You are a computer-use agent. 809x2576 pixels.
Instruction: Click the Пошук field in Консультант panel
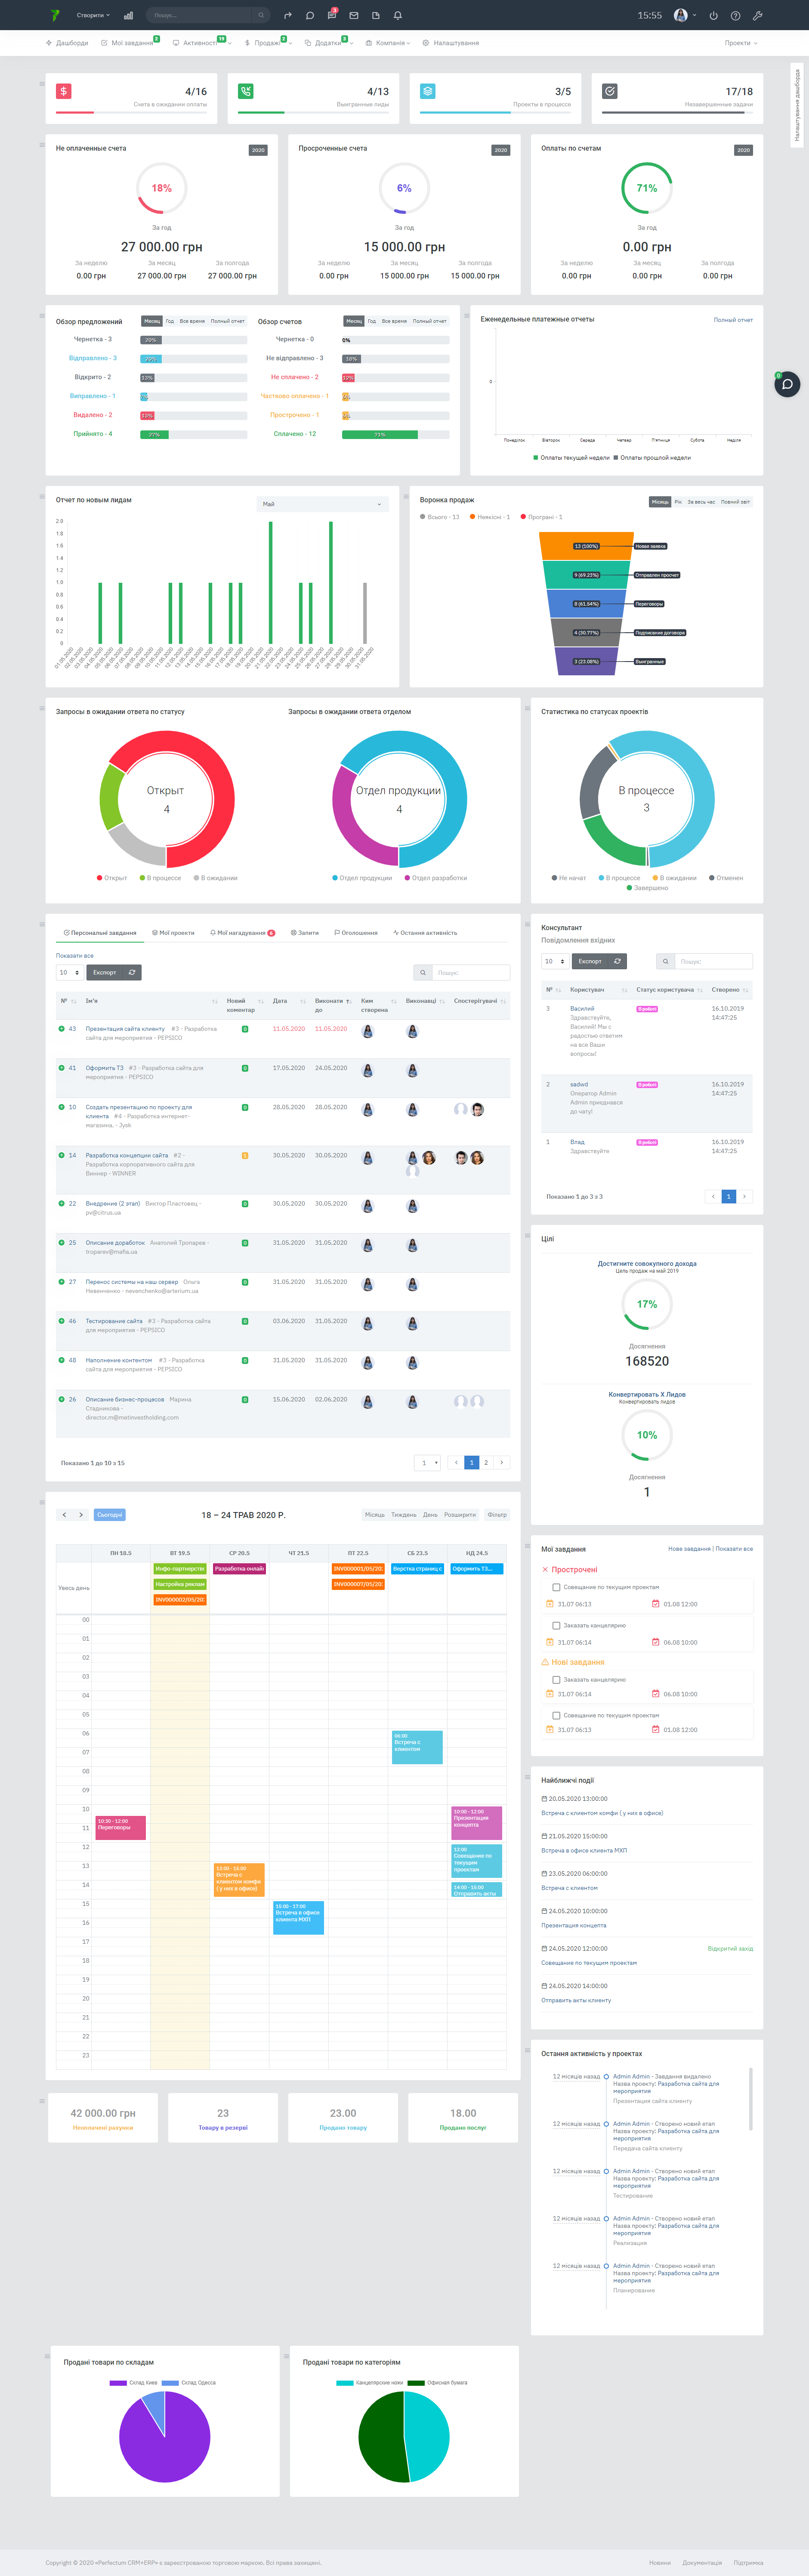coord(714,961)
